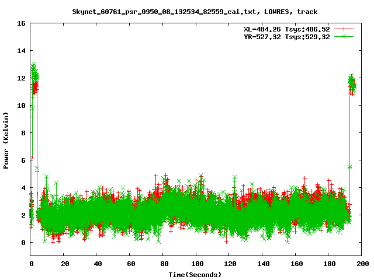Click the Time(Seconds) axis label
374x280 pixels.
tap(195, 275)
